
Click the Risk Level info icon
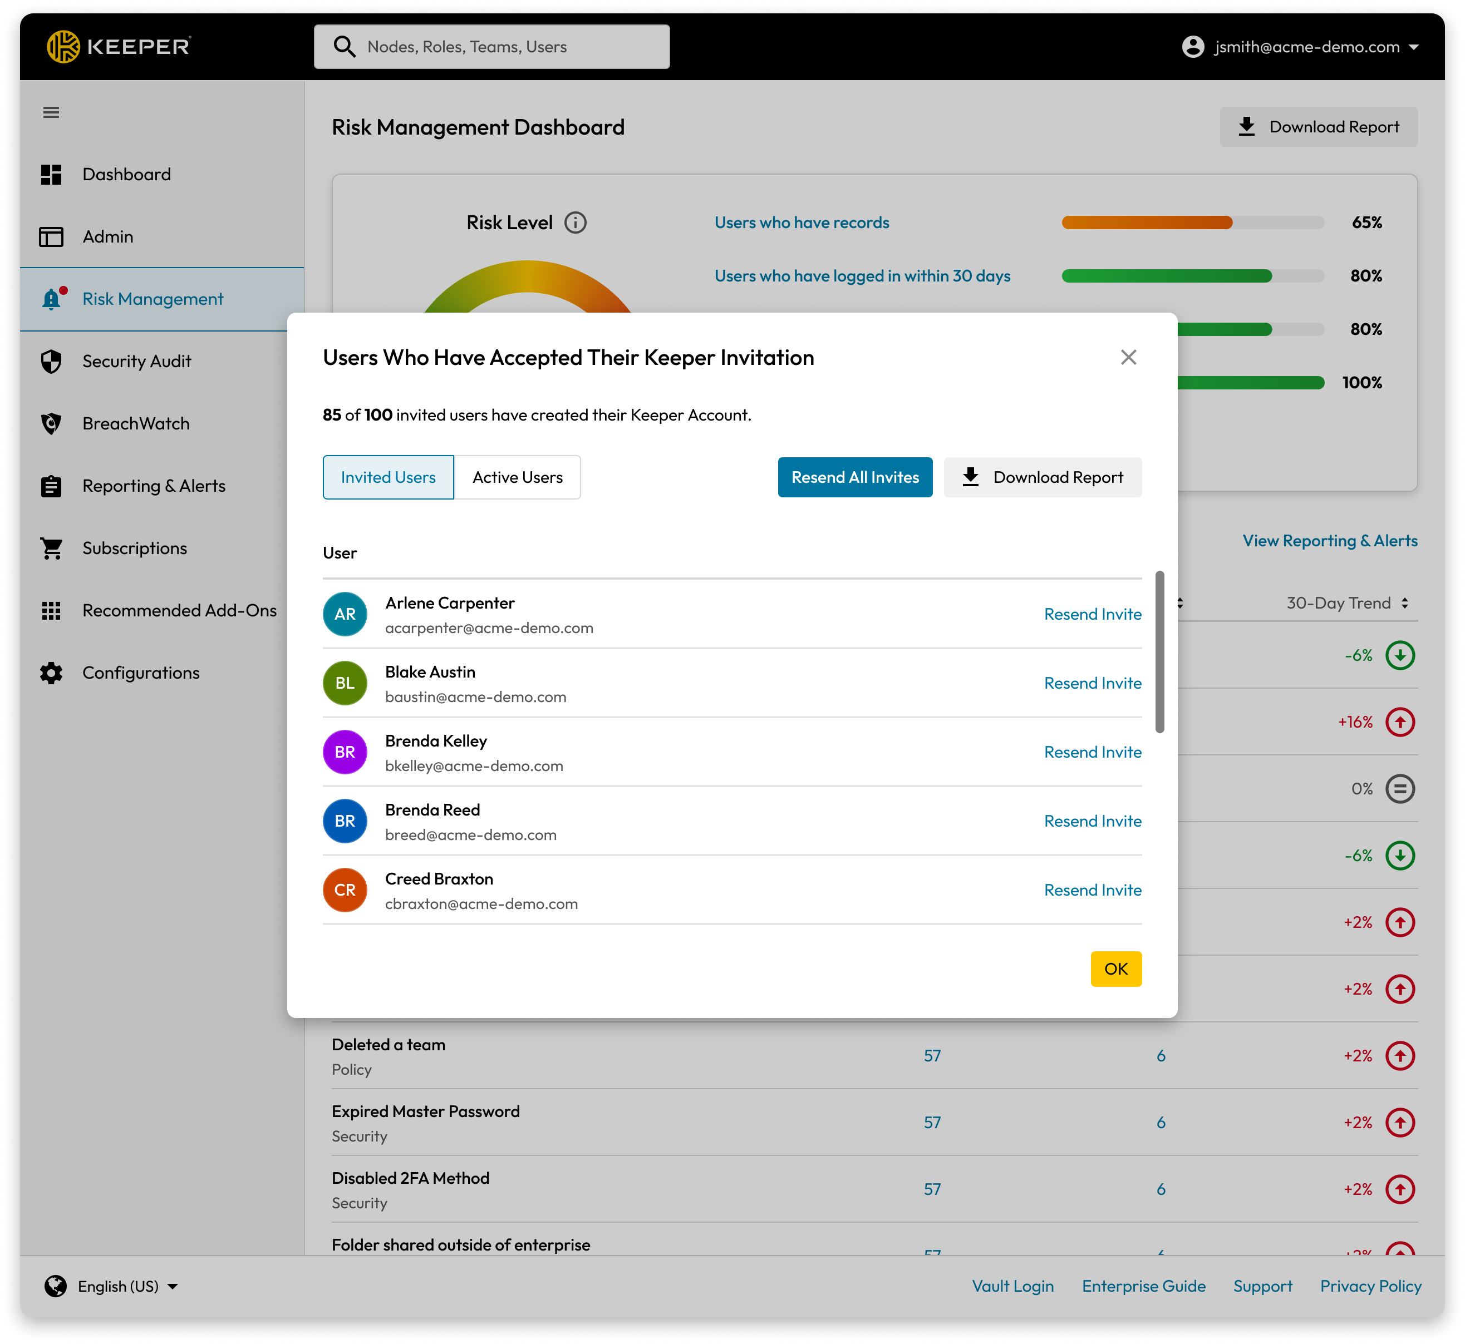point(575,223)
